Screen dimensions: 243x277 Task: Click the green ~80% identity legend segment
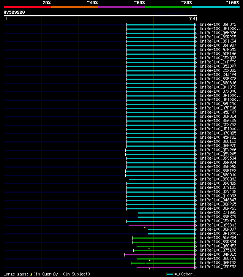[169, 7]
